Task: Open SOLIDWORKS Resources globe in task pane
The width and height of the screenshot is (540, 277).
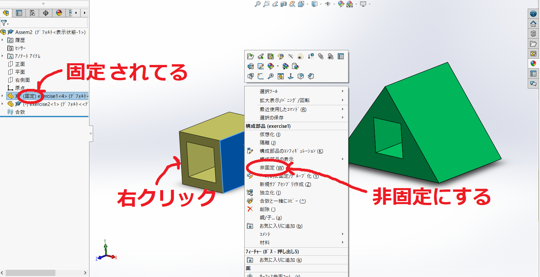Action: [533, 14]
